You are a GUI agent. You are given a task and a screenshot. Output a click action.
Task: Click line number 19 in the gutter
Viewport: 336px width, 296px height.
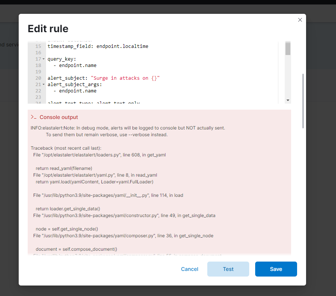pos(38,72)
